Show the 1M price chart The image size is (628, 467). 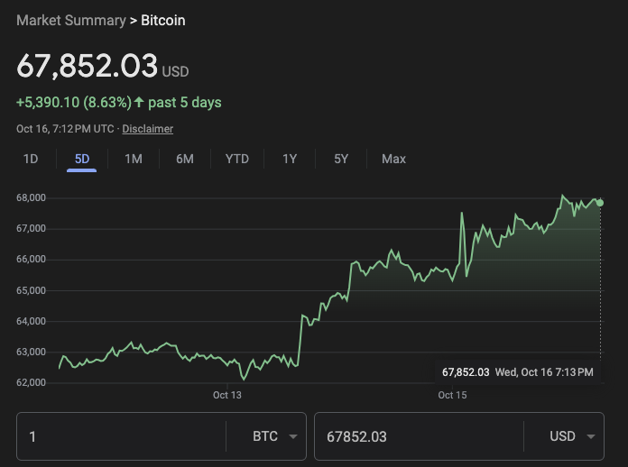tap(134, 159)
